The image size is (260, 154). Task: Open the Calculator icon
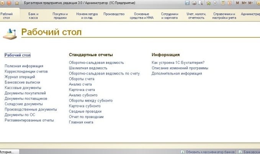[223, 3]
